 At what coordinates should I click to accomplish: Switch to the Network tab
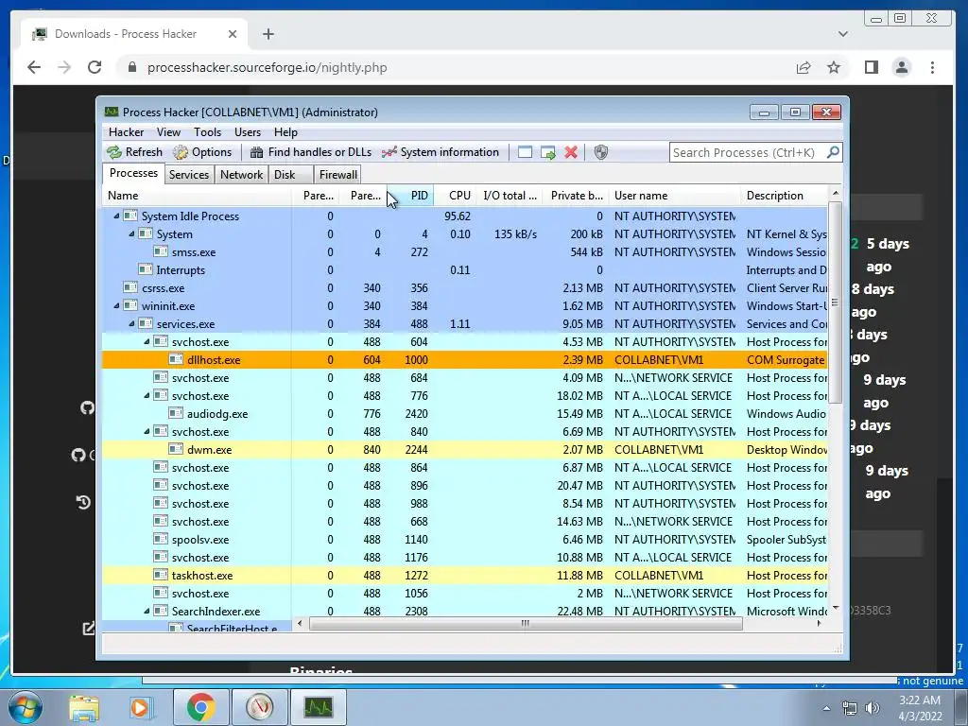pyautogui.click(x=241, y=175)
